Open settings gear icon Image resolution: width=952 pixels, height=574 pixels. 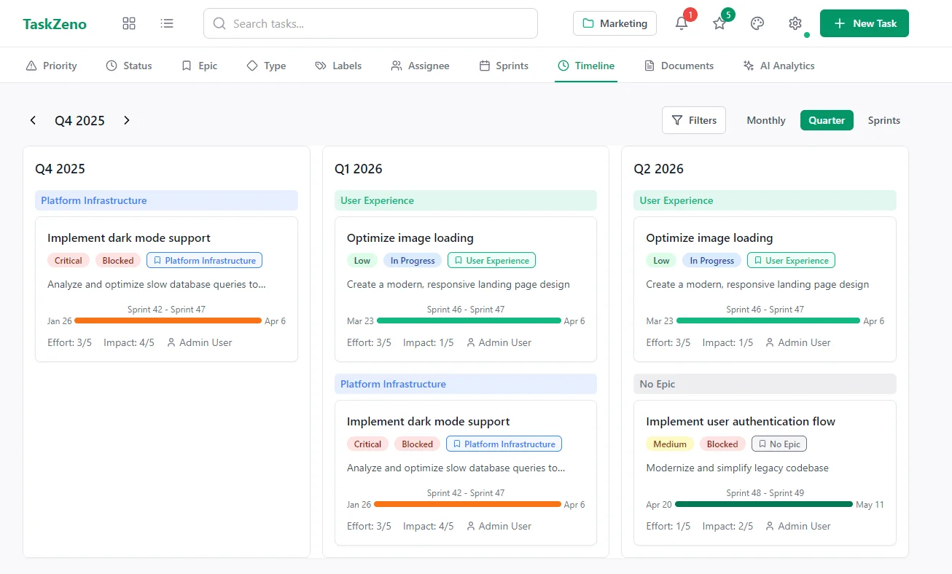[x=795, y=23]
